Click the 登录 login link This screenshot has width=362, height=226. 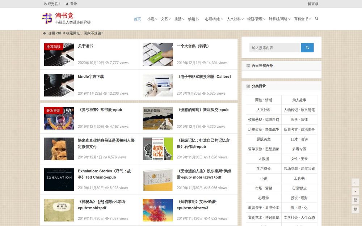pyautogui.click(x=73, y=4)
